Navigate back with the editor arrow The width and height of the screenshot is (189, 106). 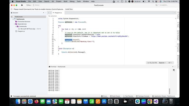[x=49, y=13]
